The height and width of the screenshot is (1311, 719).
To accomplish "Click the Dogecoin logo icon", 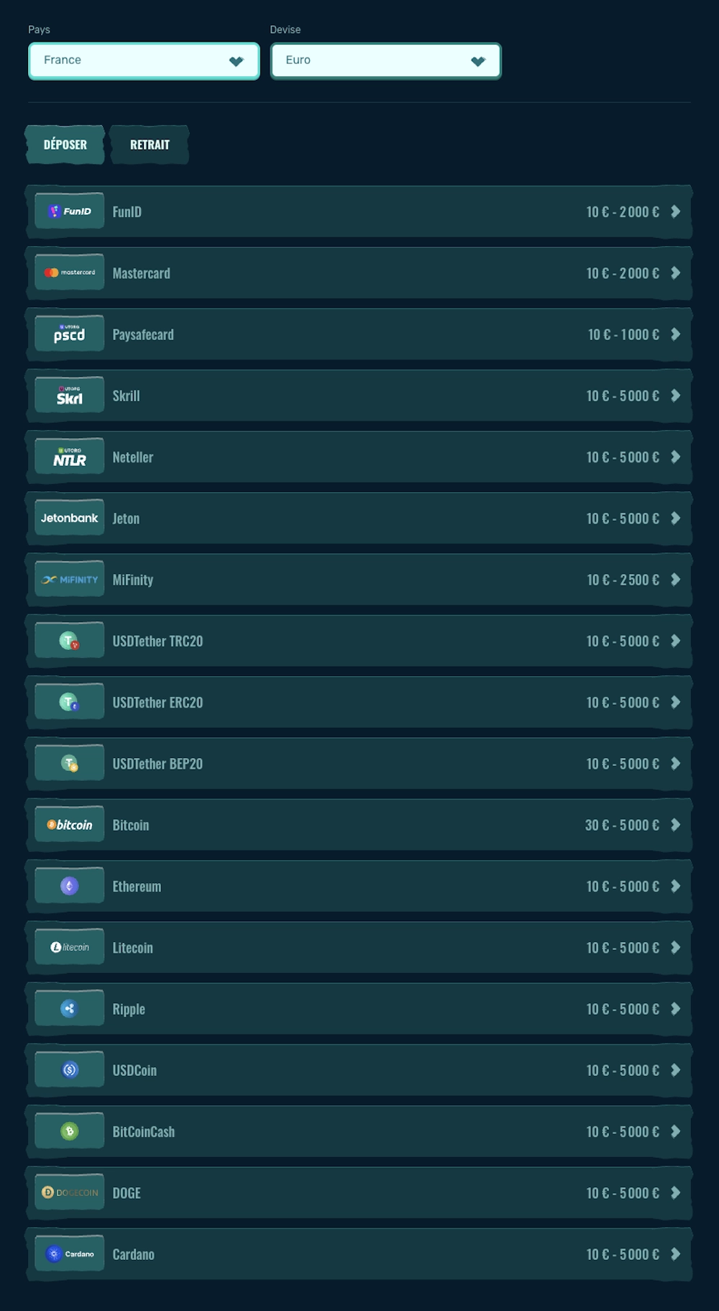I will pos(70,1192).
